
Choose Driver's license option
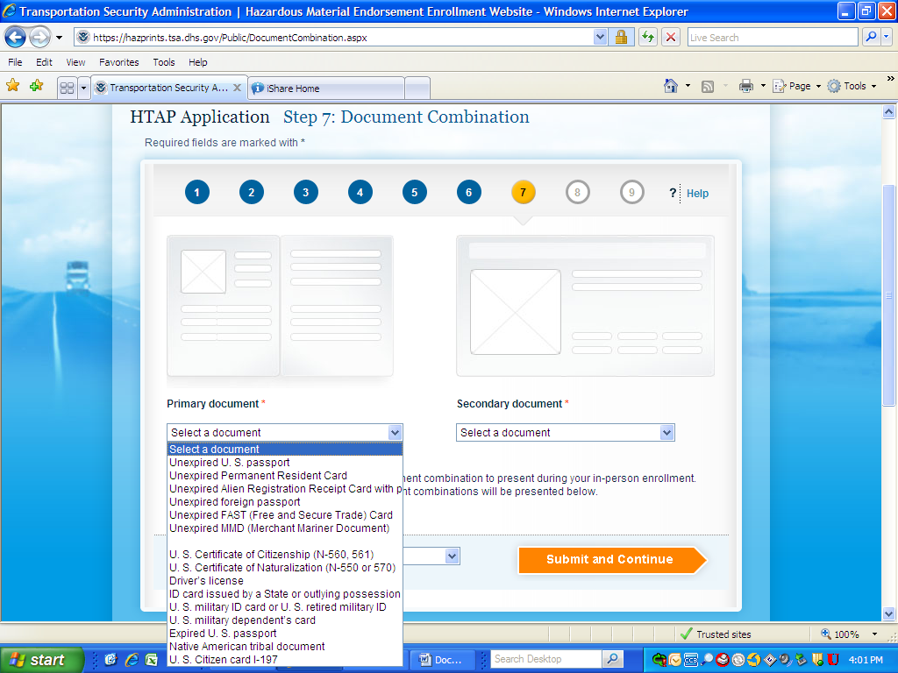tap(285, 581)
